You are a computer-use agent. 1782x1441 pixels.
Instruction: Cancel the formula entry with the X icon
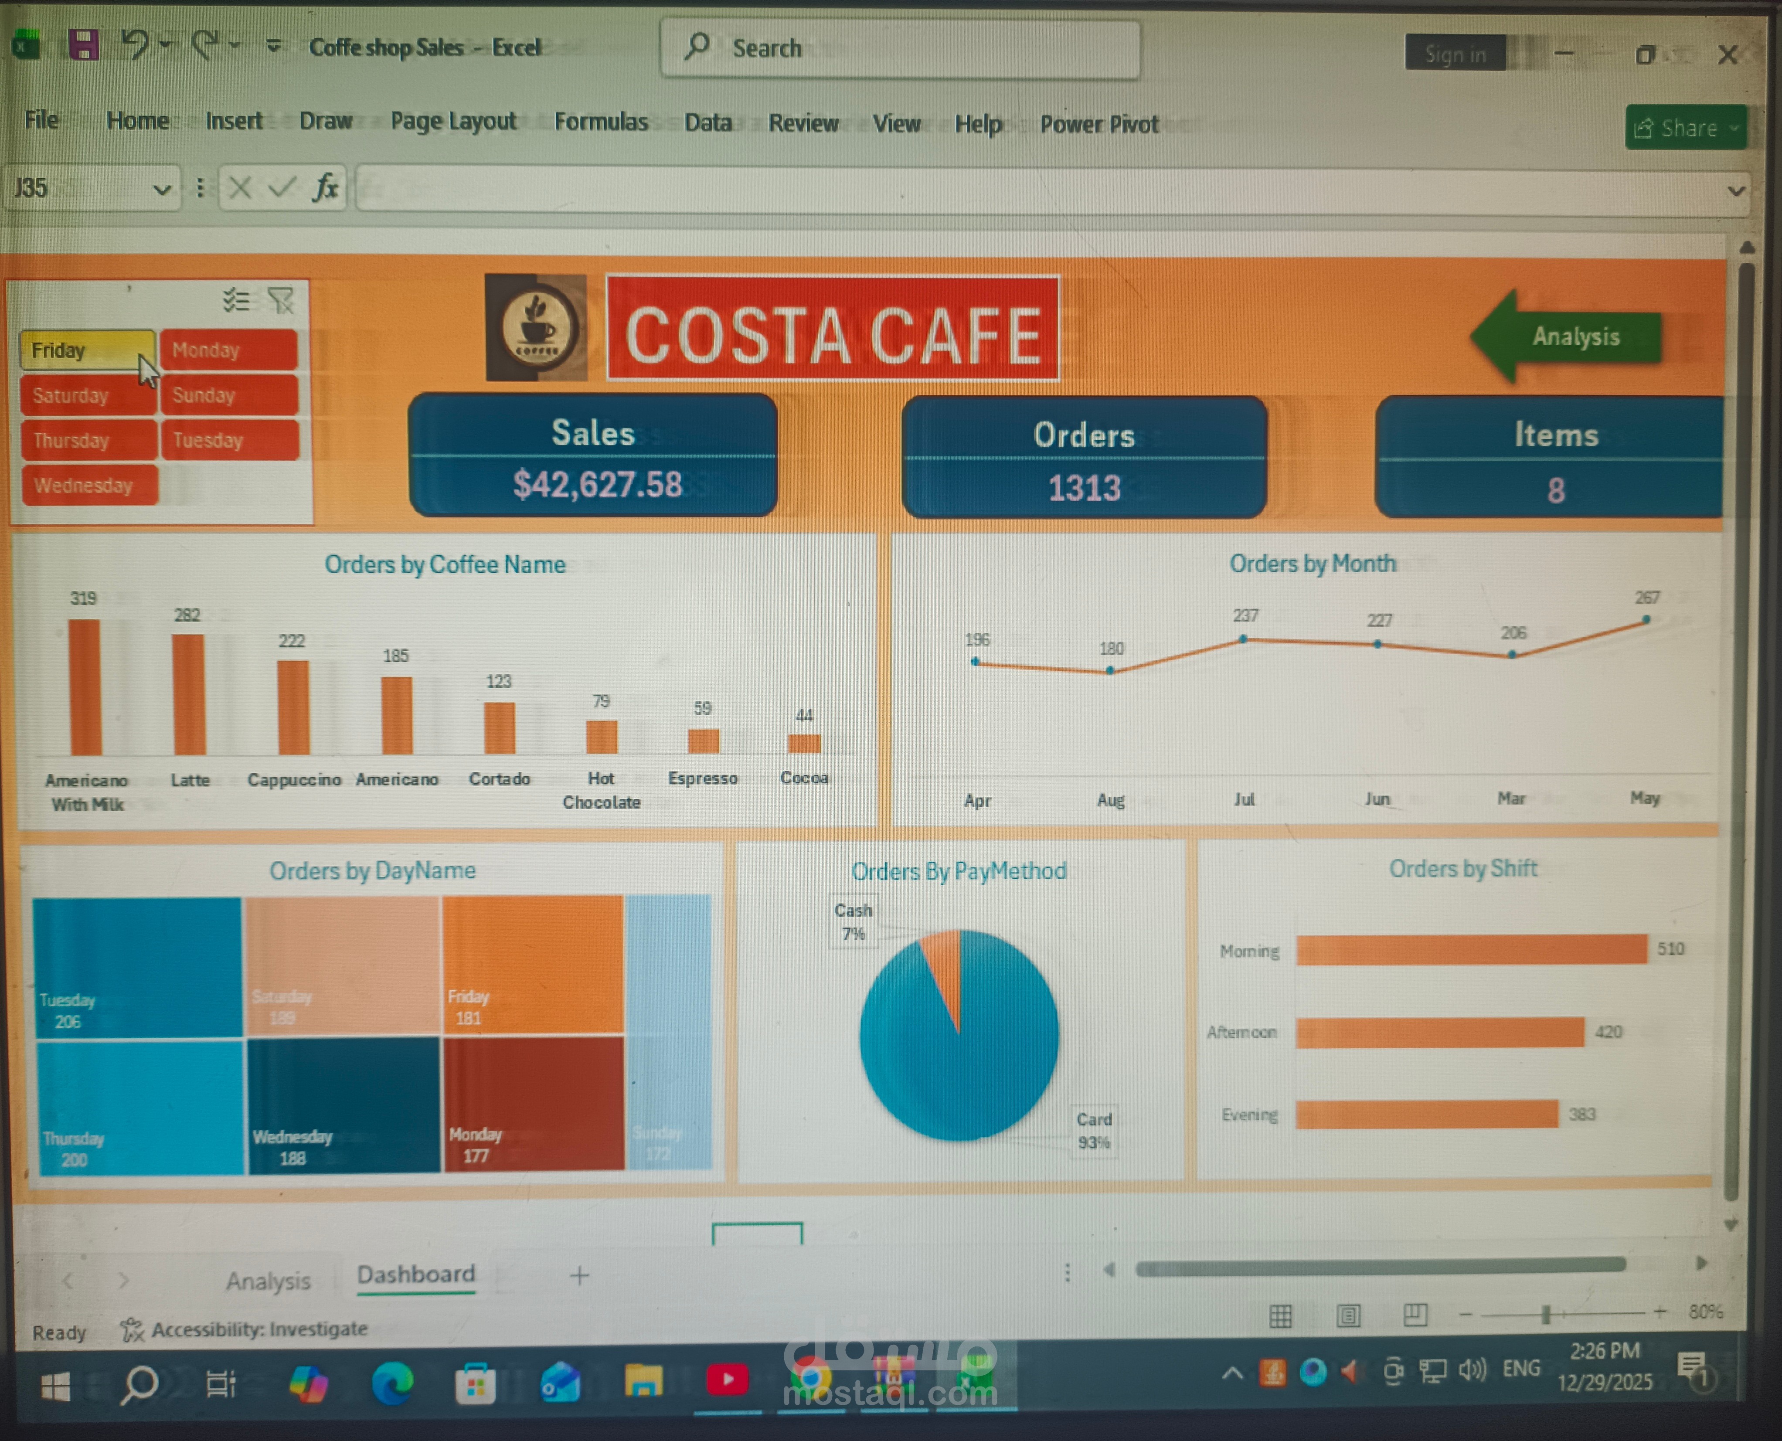pyautogui.click(x=240, y=187)
